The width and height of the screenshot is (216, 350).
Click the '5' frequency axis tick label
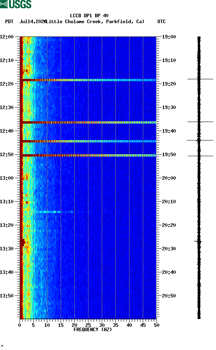point(33,325)
